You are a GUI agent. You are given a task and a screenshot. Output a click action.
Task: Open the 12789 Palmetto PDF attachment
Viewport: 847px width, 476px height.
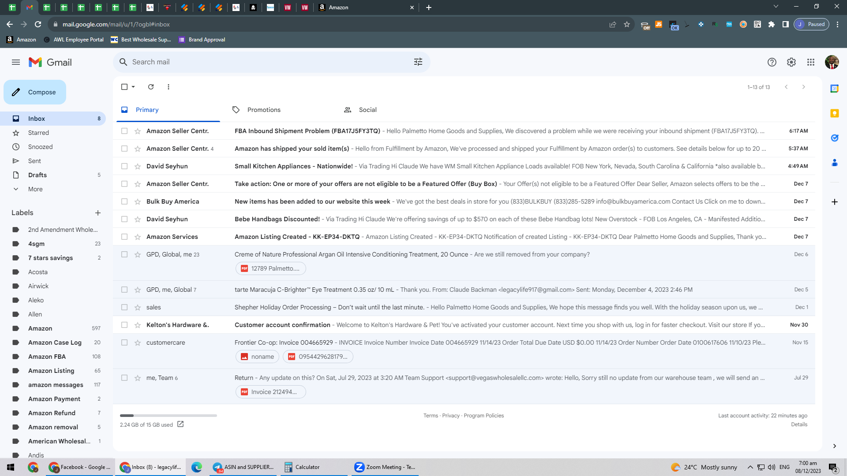point(270,268)
